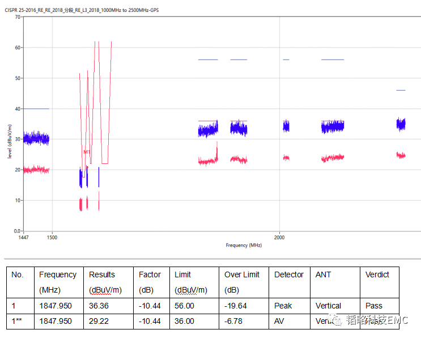Click the 56.00 limit value cell
Viewport: 421px width, 338px height.
(186, 306)
